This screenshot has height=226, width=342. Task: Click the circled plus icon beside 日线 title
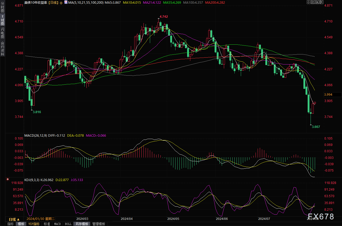[61, 3]
